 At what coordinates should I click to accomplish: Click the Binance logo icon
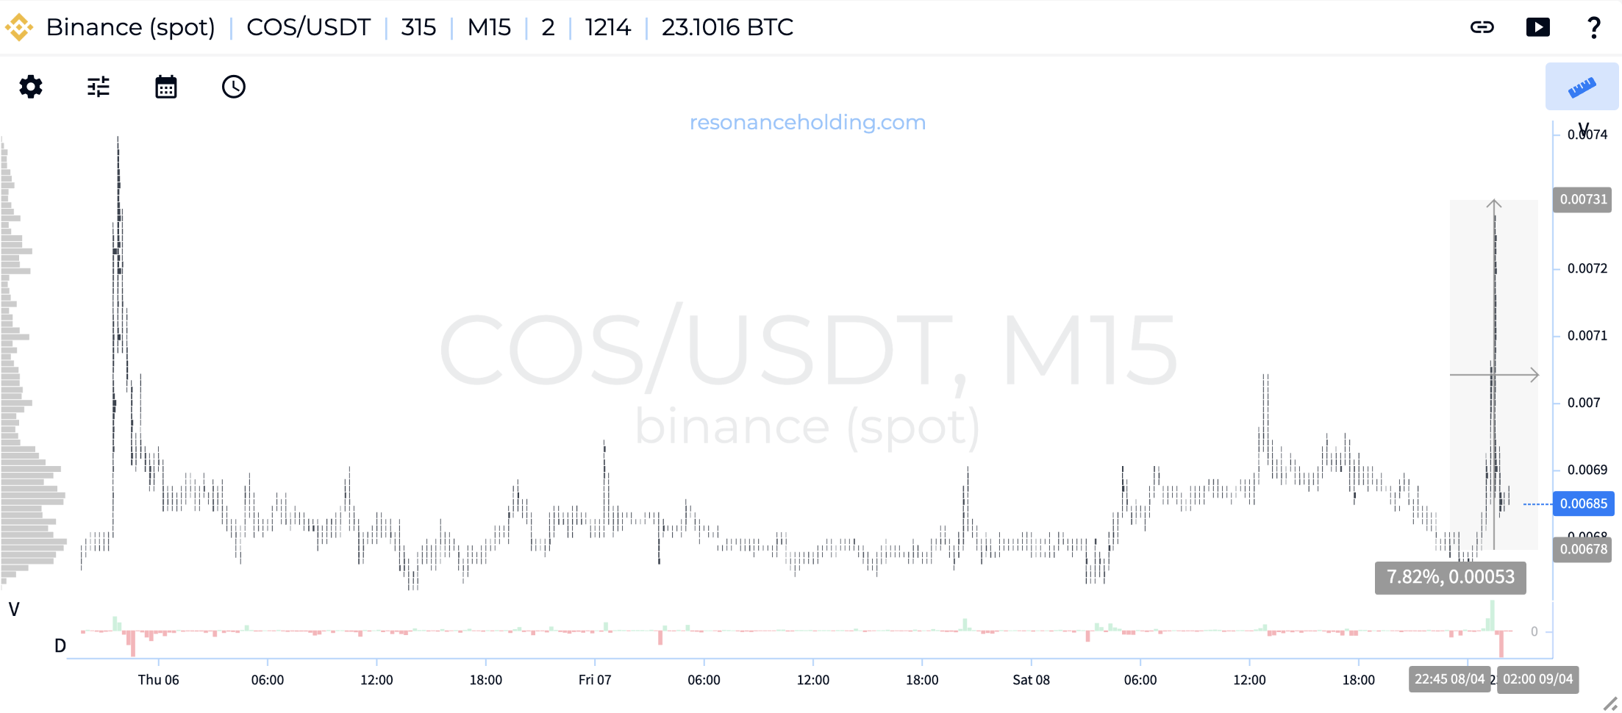[19, 28]
